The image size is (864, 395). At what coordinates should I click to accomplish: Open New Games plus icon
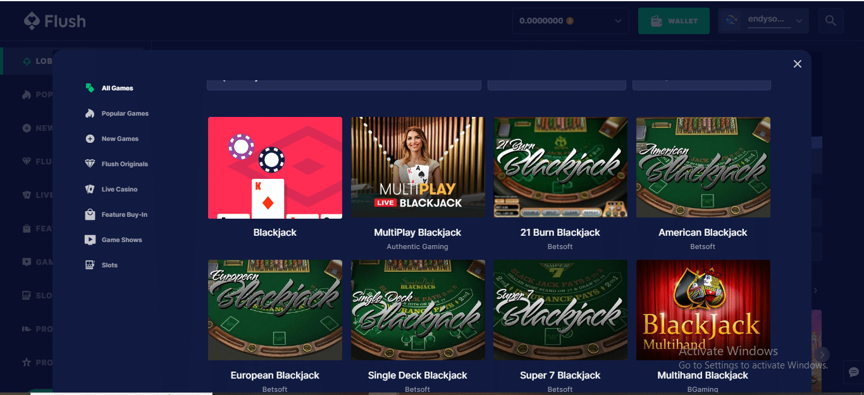(90, 138)
